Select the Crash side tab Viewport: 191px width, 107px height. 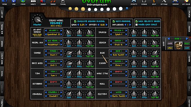point(189,29)
